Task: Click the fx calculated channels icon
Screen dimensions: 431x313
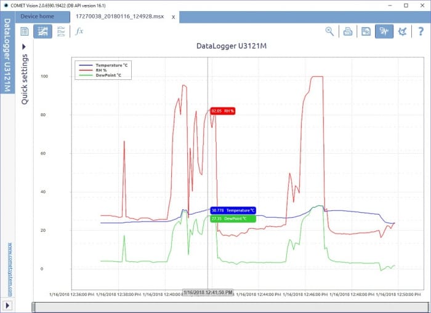Action: pyautogui.click(x=79, y=31)
